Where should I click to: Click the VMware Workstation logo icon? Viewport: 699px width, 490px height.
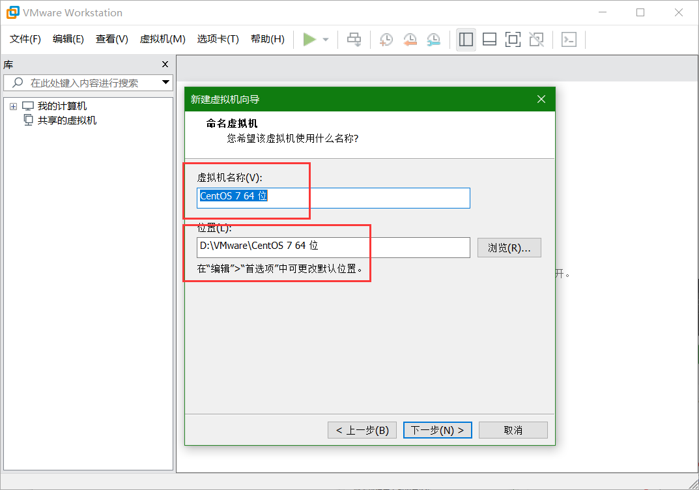coord(12,12)
